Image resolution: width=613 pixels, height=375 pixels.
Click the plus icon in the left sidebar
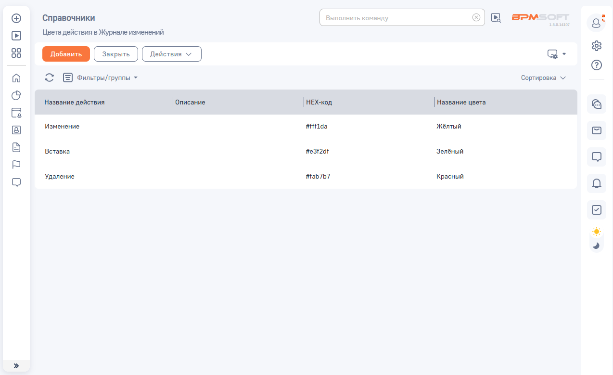click(16, 18)
